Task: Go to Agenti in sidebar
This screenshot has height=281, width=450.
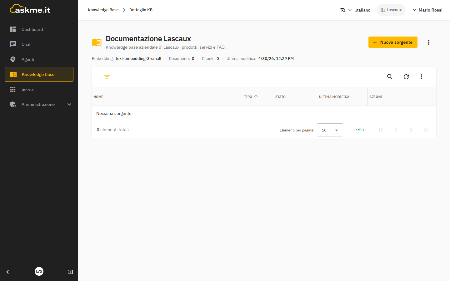Action: [39, 59]
